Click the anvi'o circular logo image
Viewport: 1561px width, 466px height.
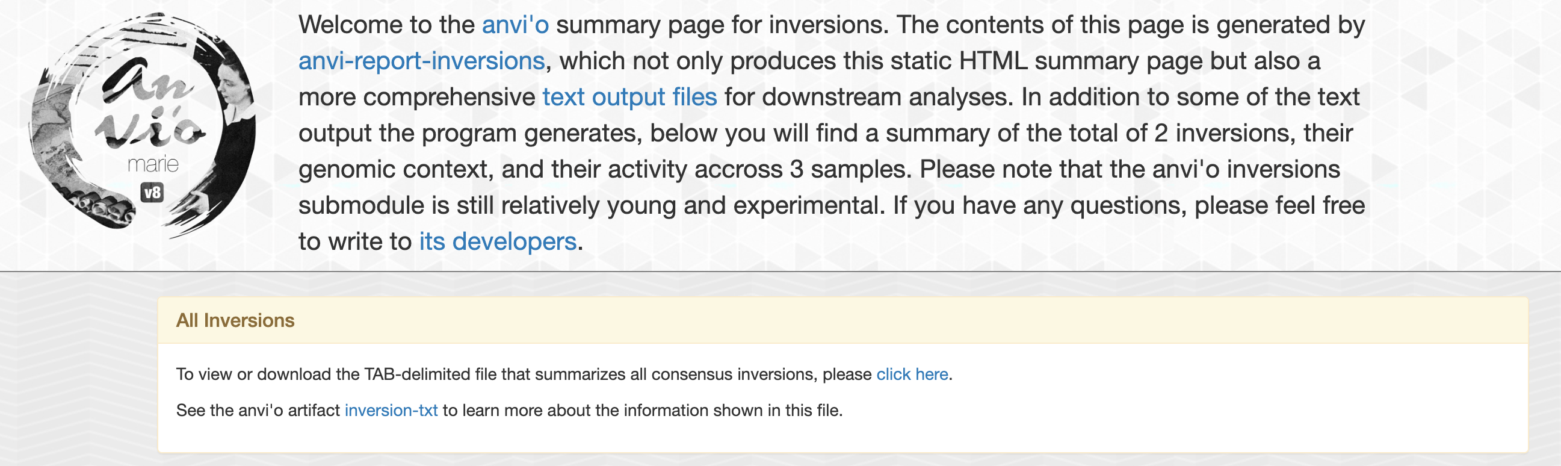tap(143, 124)
